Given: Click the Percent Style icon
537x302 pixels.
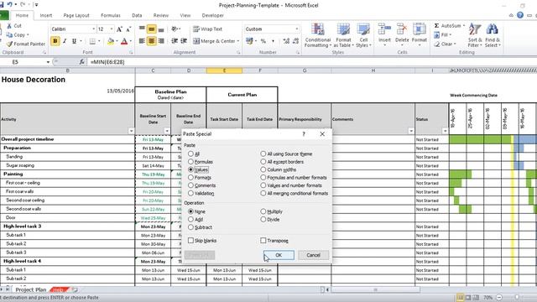Looking at the screenshot, I should [263, 41].
